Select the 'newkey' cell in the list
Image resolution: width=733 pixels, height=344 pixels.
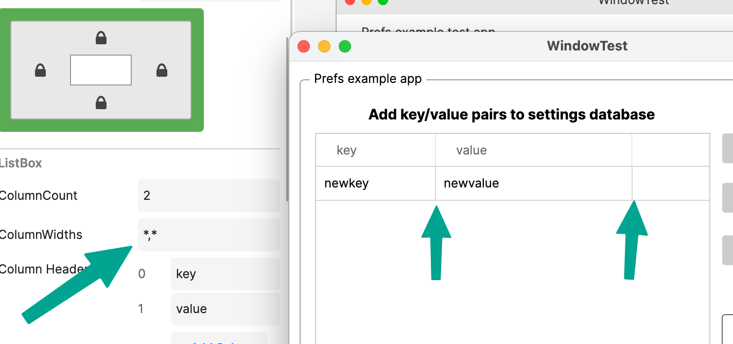point(375,183)
